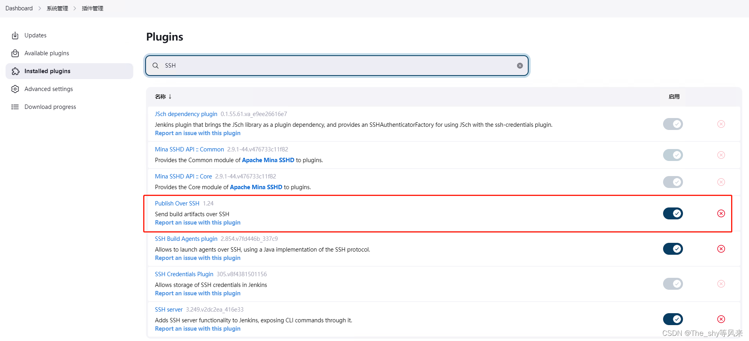Uninstall the SSH server plugin
Image resolution: width=749 pixels, height=341 pixels.
[721, 319]
